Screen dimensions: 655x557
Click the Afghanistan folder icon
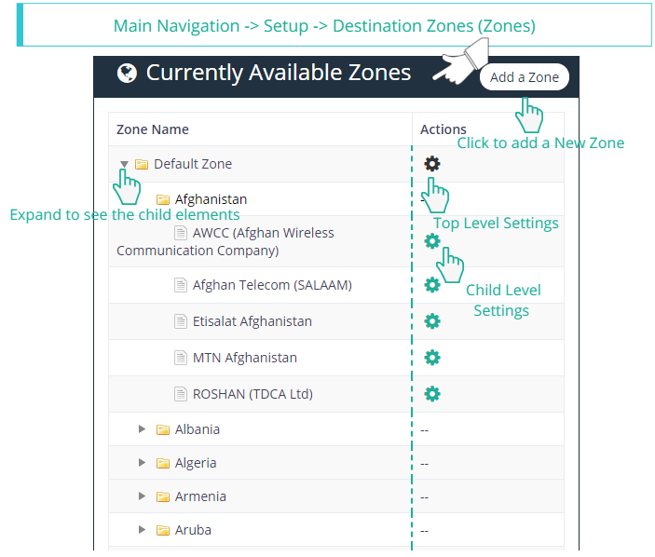tap(163, 199)
